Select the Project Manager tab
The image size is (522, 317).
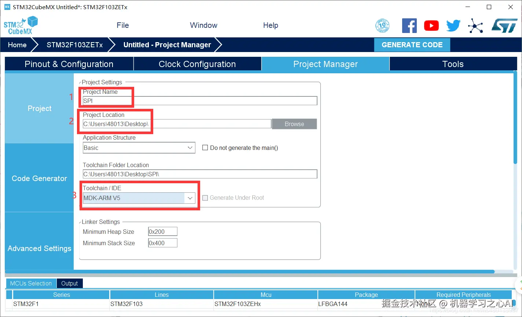point(326,64)
